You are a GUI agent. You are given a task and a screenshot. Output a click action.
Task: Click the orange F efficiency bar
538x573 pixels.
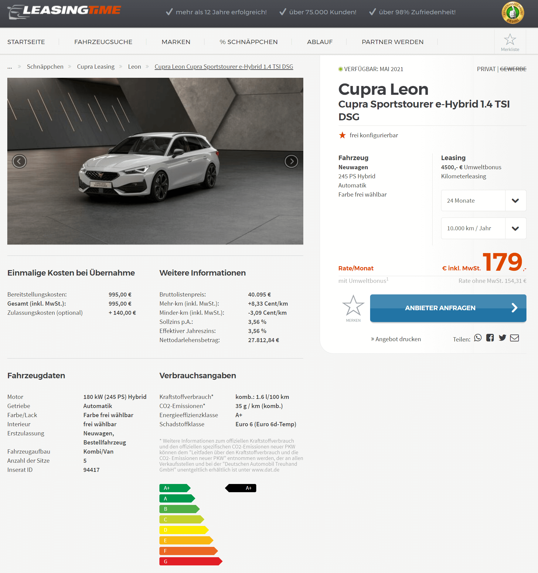[189, 551]
